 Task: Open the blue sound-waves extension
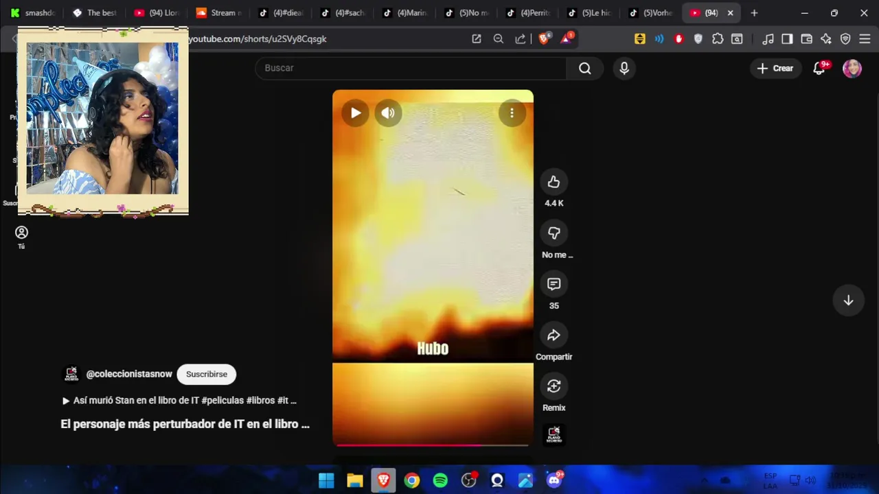pyautogui.click(x=659, y=39)
